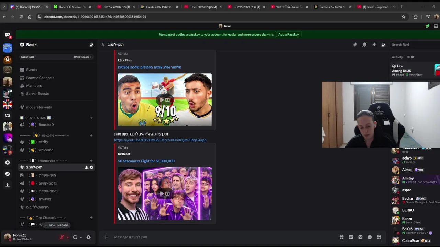The image size is (440, 247).
Task: Toggle member list visibility icon
Action: click(x=383, y=45)
